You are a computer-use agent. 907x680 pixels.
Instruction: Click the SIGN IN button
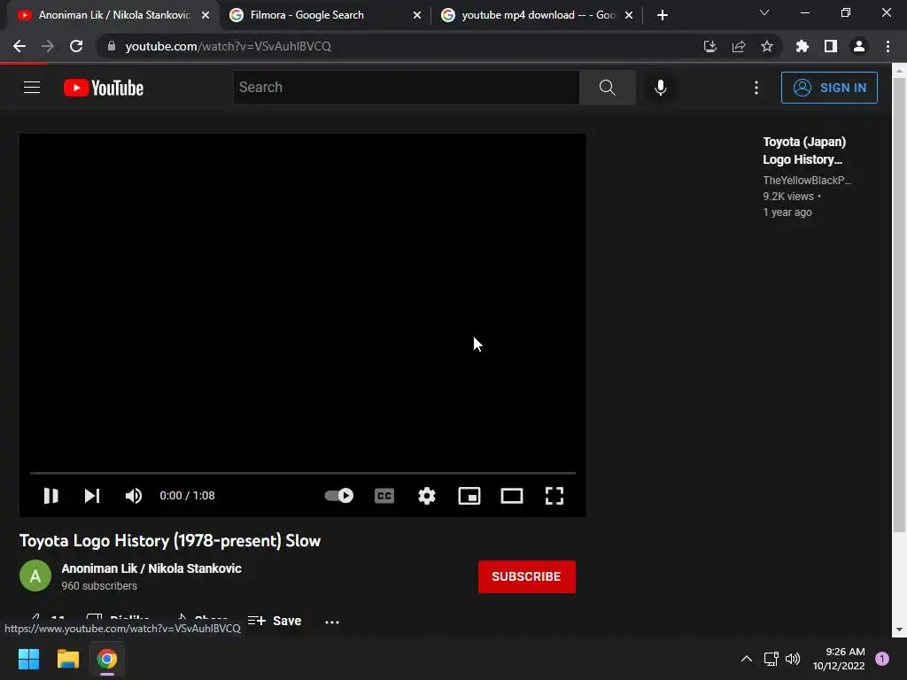pyautogui.click(x=829, y=88)
